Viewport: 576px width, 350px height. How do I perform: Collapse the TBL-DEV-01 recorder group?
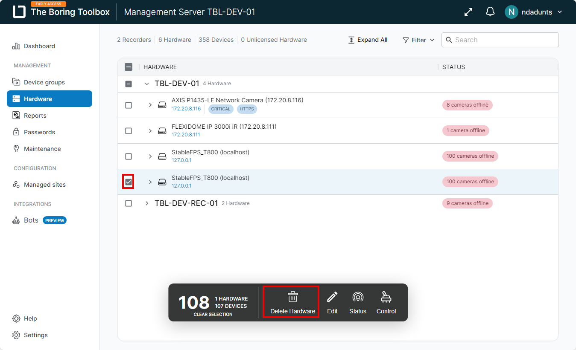147,84
